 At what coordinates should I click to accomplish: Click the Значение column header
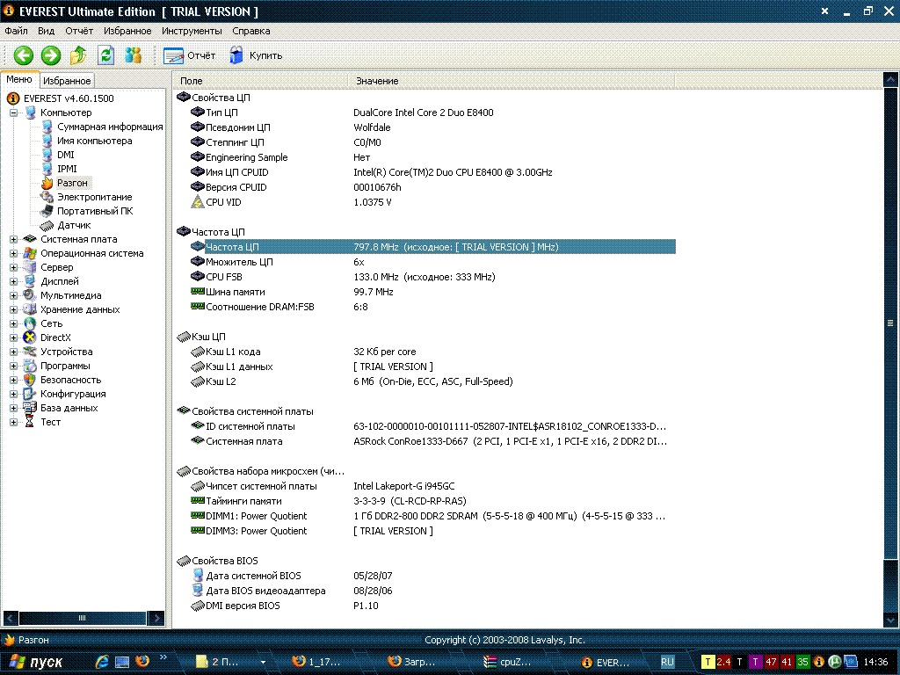pos(512,81)
